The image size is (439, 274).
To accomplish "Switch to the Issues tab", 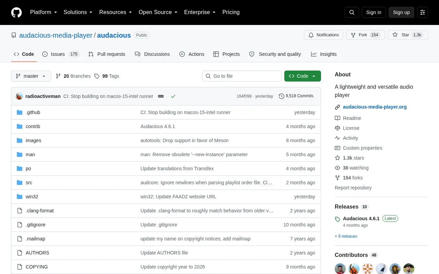I will click(61, 54).
